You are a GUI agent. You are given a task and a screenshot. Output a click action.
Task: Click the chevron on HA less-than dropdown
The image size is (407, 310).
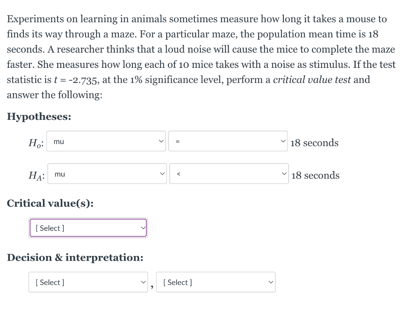(x=283, y=174)
